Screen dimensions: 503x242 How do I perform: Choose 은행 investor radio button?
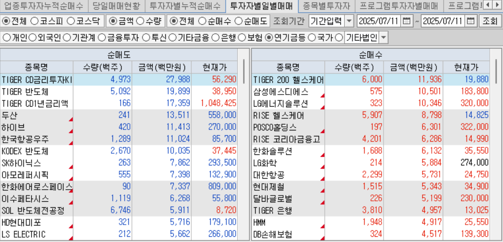[217, 38]
